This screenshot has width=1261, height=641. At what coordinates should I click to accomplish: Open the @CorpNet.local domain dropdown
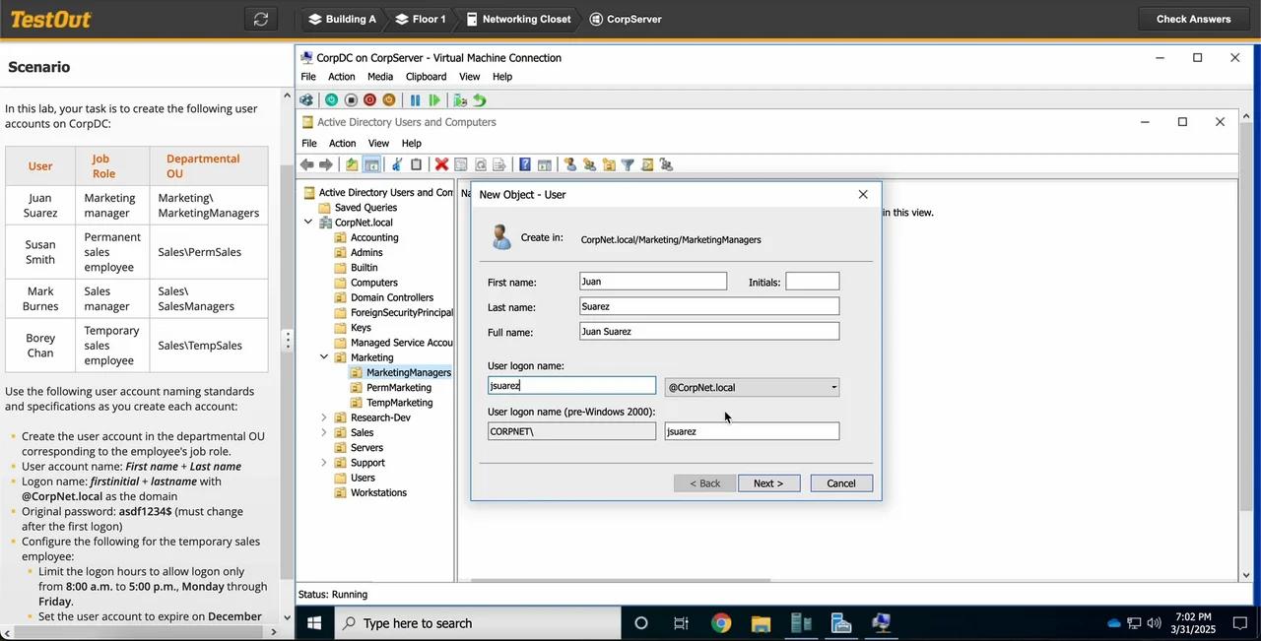pos(833,386)
